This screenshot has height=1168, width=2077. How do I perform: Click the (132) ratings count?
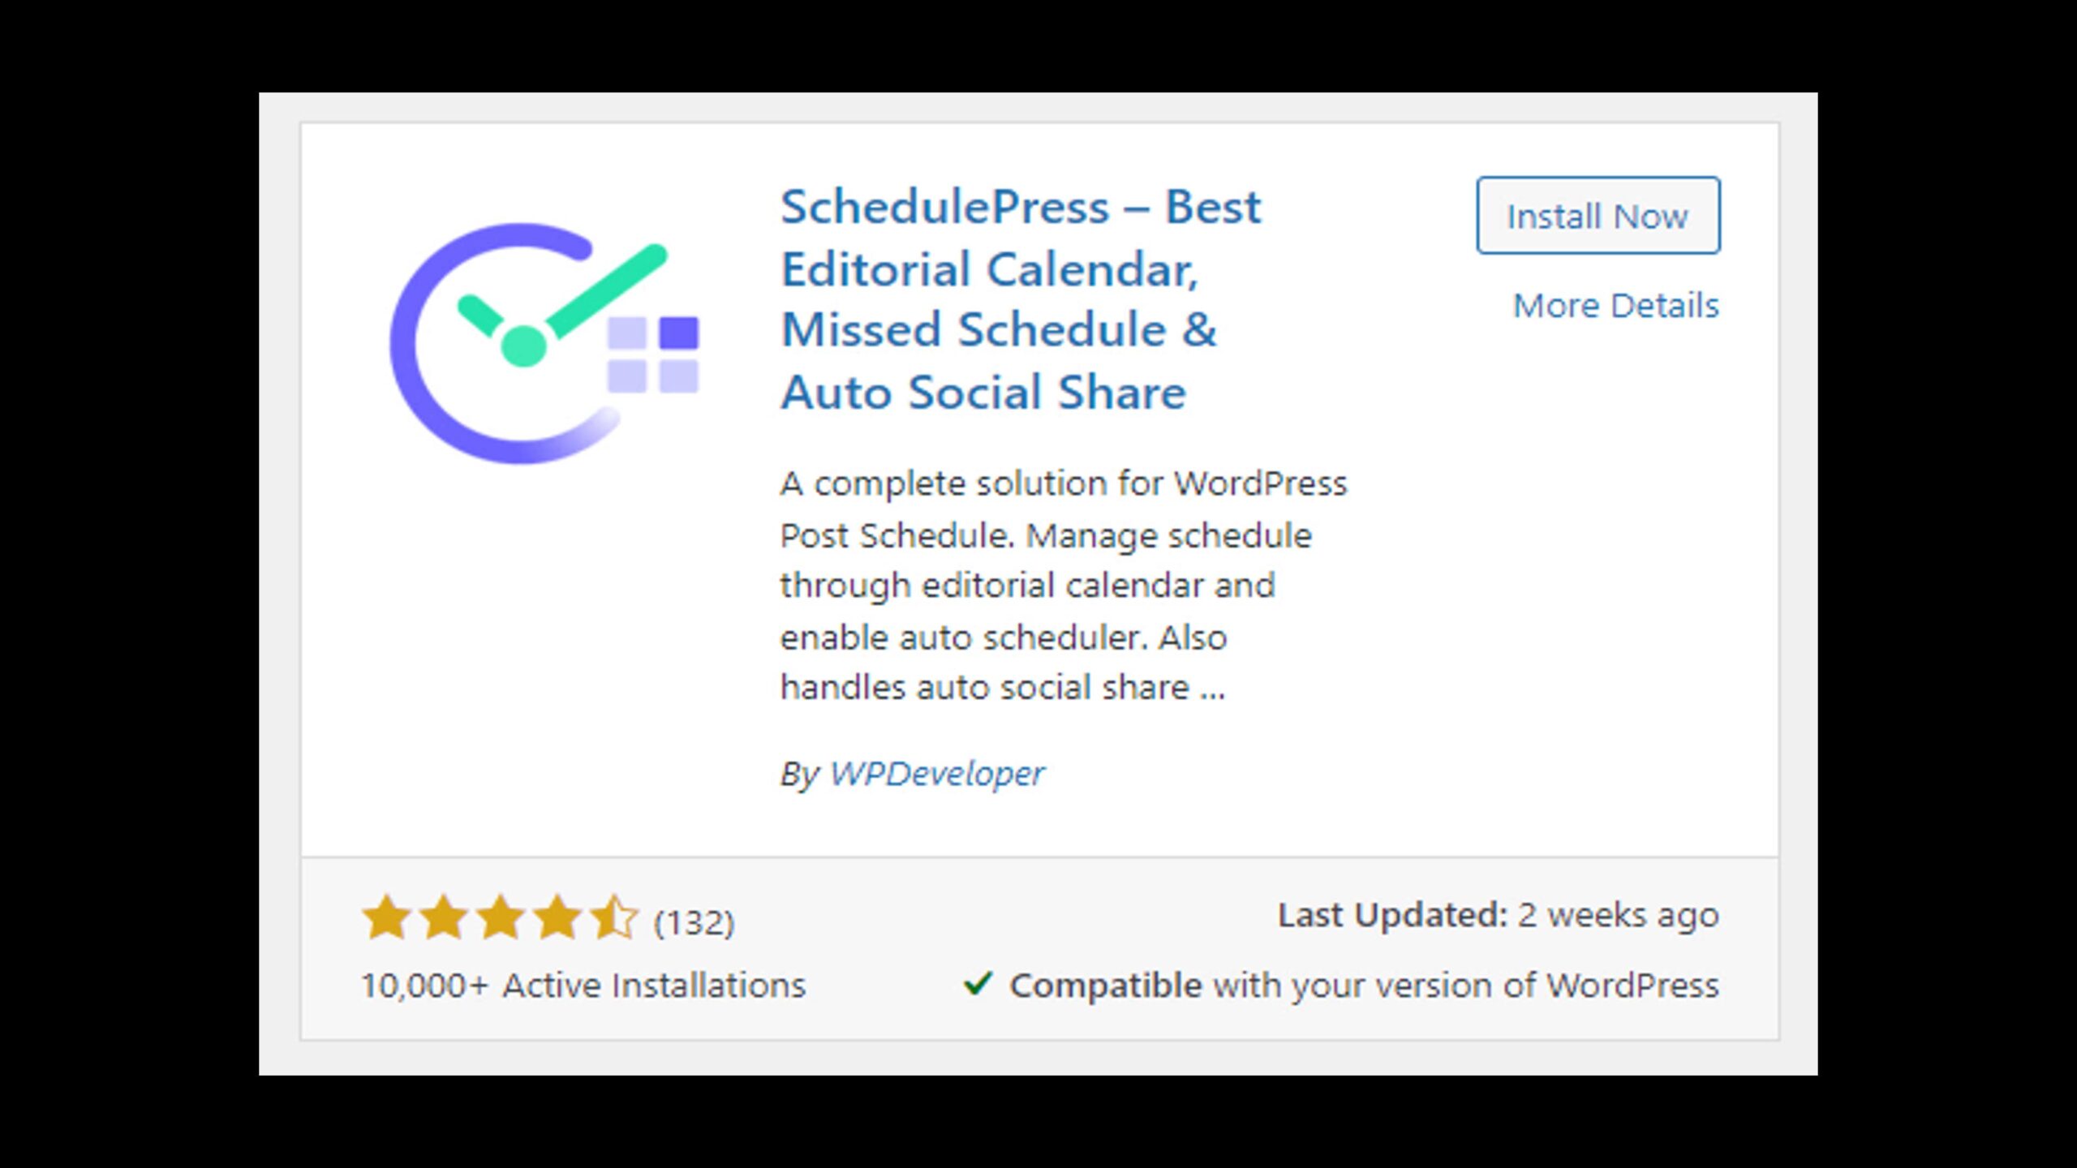click(694, 922)
